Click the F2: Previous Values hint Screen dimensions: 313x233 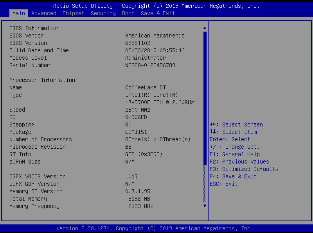(239, 162)
